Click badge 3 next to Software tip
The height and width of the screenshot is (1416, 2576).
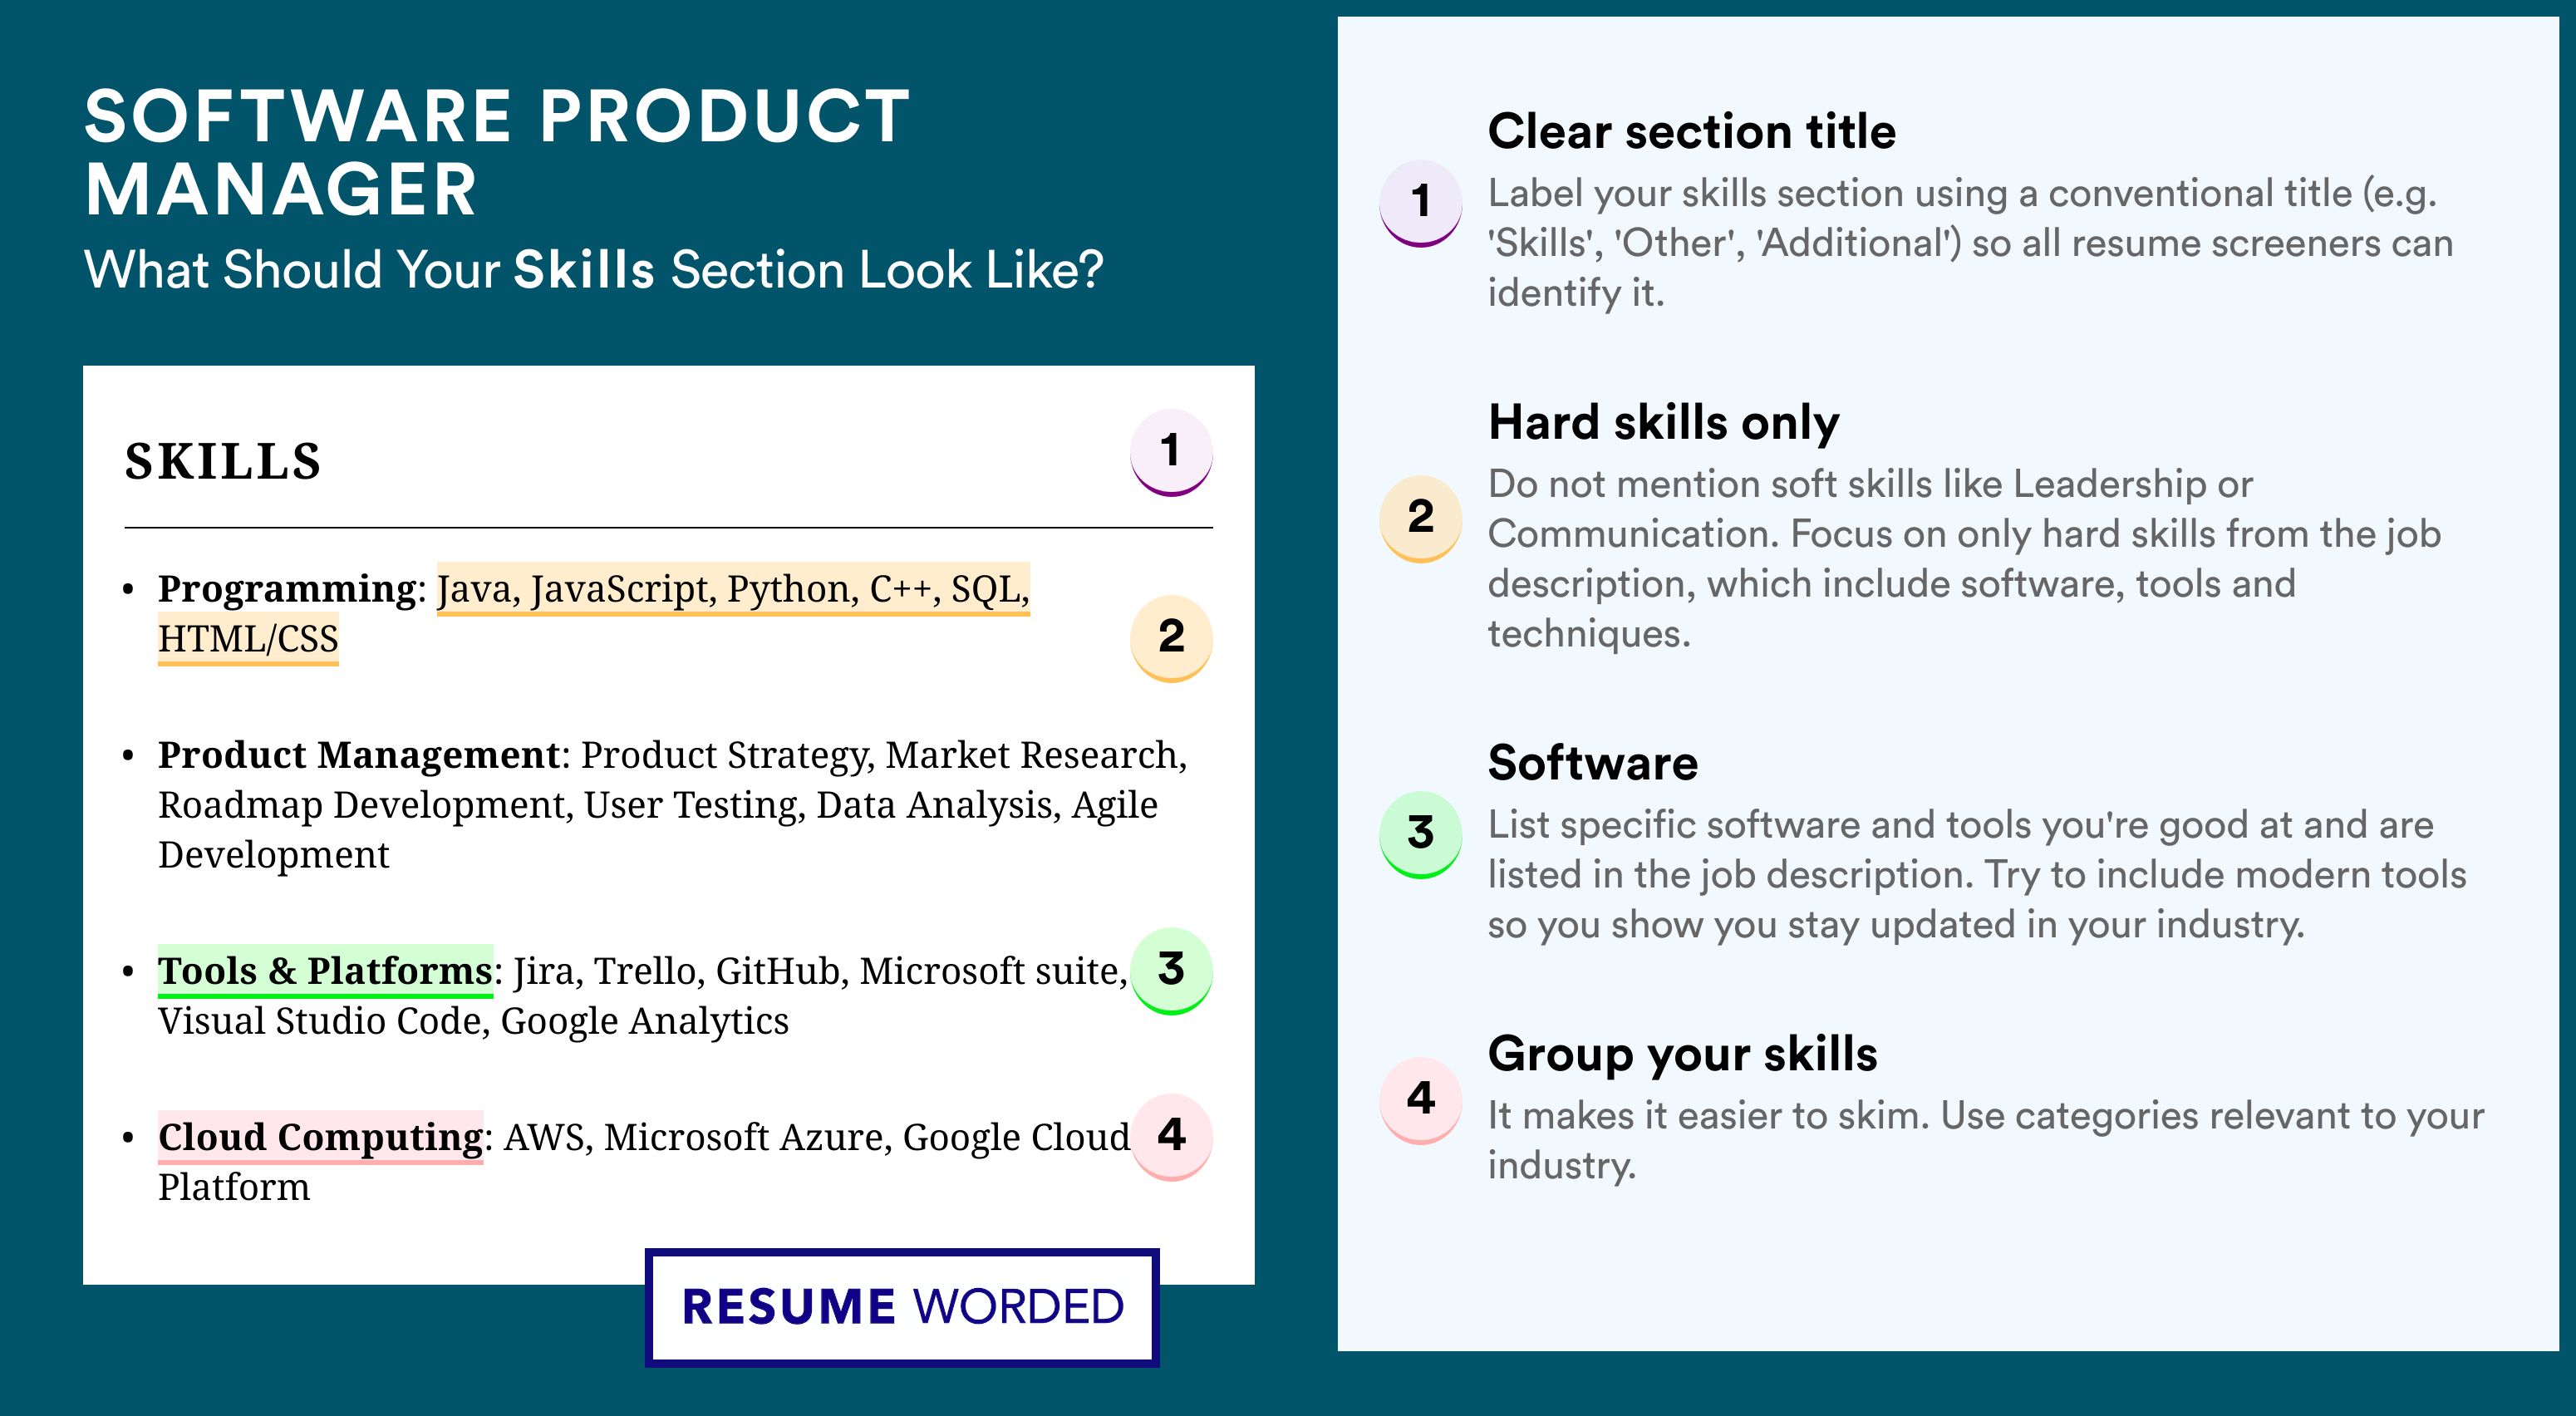pos(1420,833)
